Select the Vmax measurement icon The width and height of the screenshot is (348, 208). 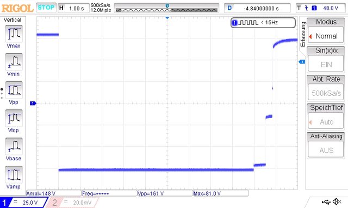coord(14,34)
